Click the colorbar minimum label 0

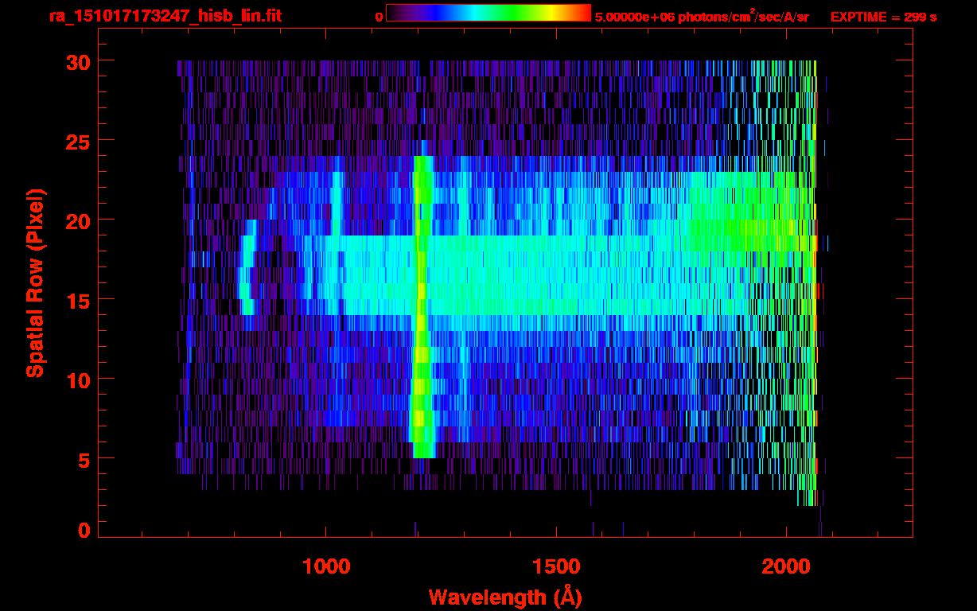(x=379, y=17)
